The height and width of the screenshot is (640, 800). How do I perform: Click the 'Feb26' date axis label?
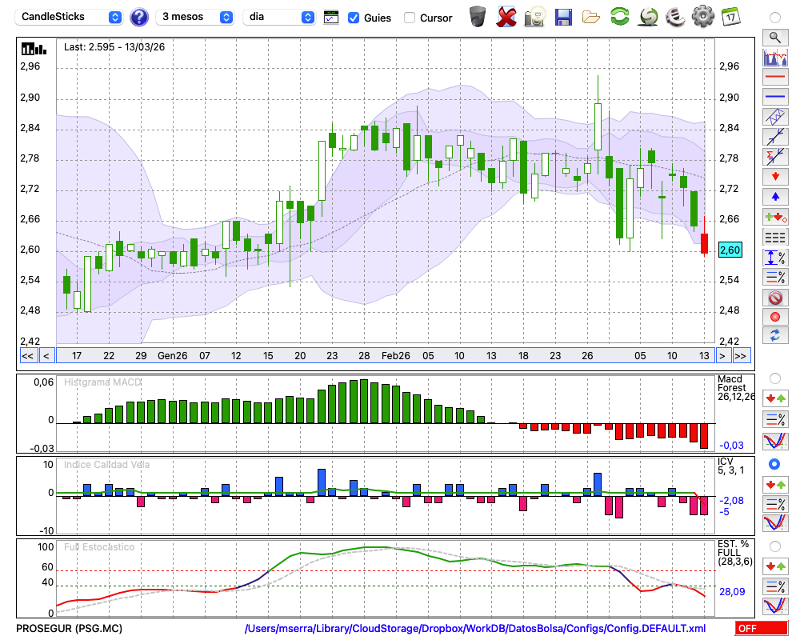click(396, 356)
